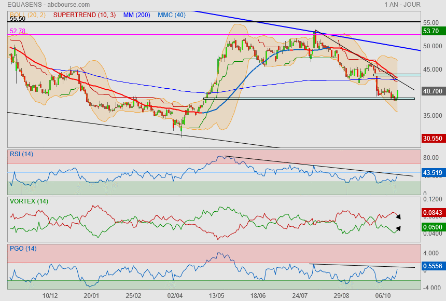
Task: Click the red Vortex value 0.0843
Action: (x=433, y=212)
